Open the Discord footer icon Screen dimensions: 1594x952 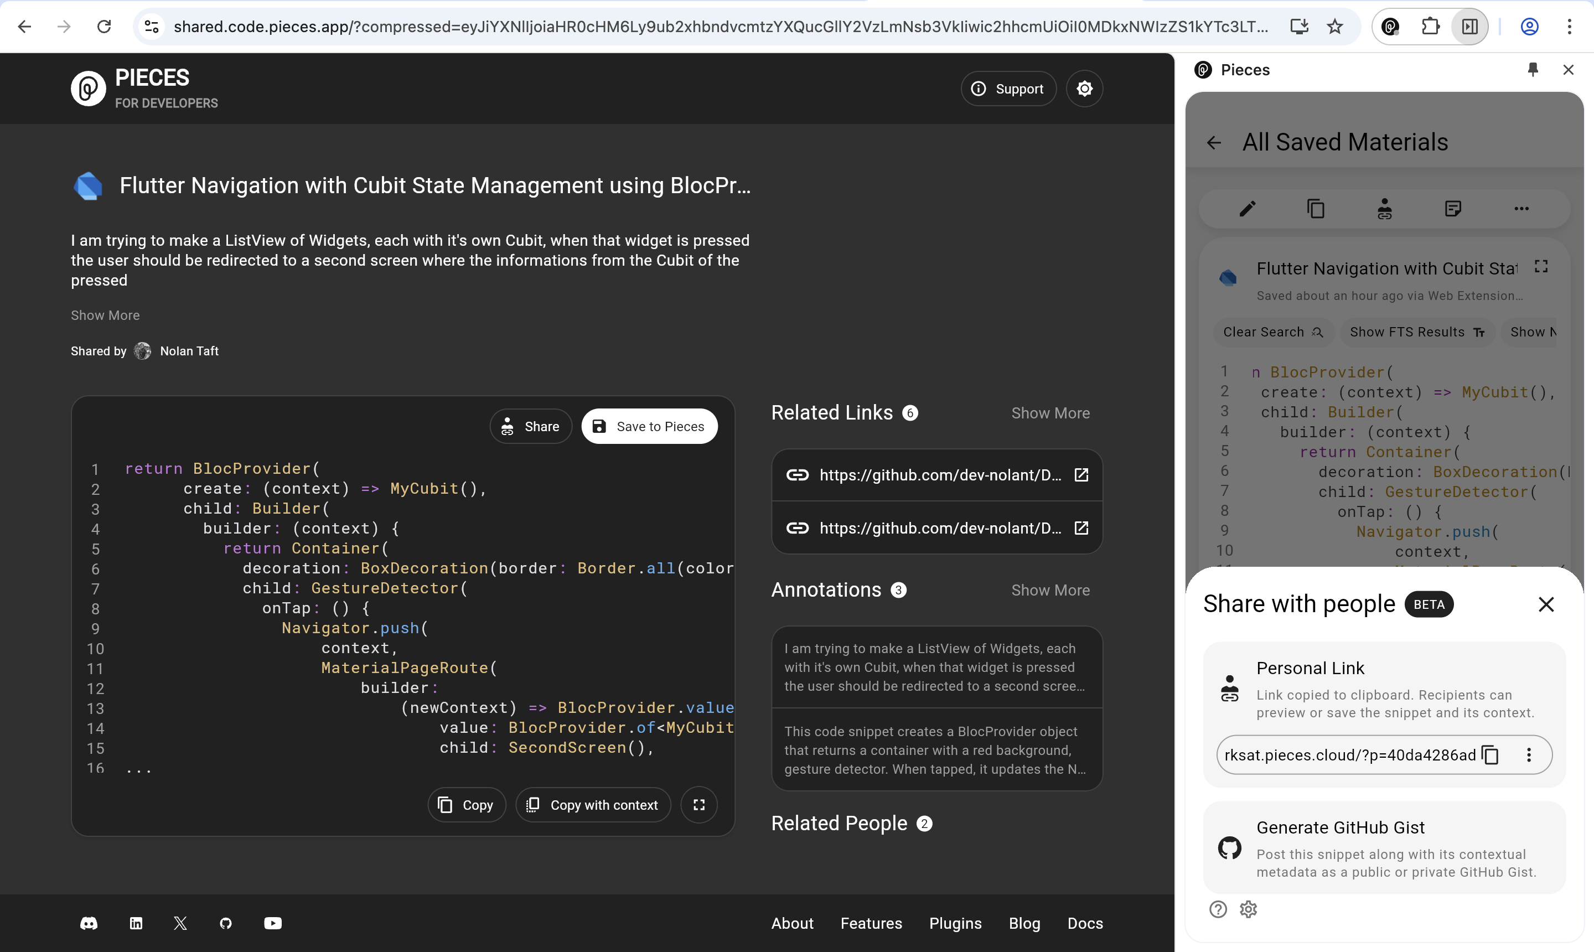[x=89, y=923]
